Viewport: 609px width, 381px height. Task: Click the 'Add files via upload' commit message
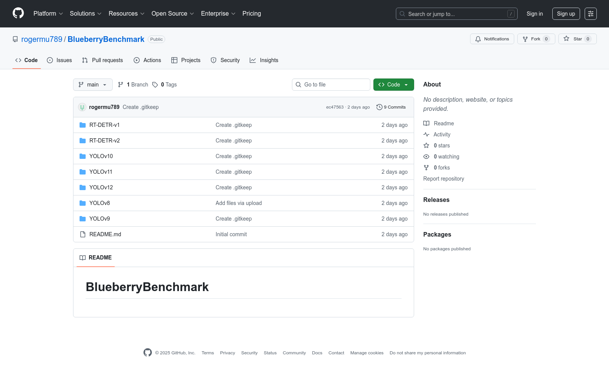pos(239,203)
